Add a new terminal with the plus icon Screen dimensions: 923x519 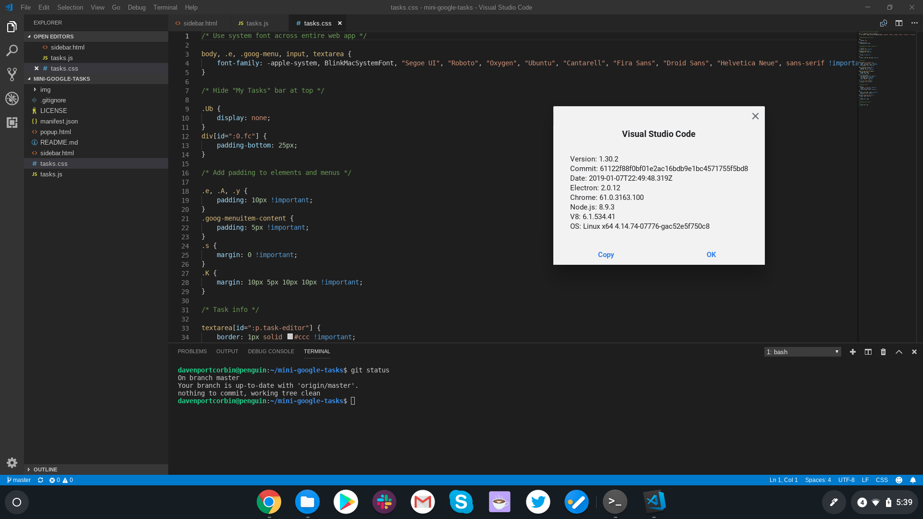pos(852,352)
